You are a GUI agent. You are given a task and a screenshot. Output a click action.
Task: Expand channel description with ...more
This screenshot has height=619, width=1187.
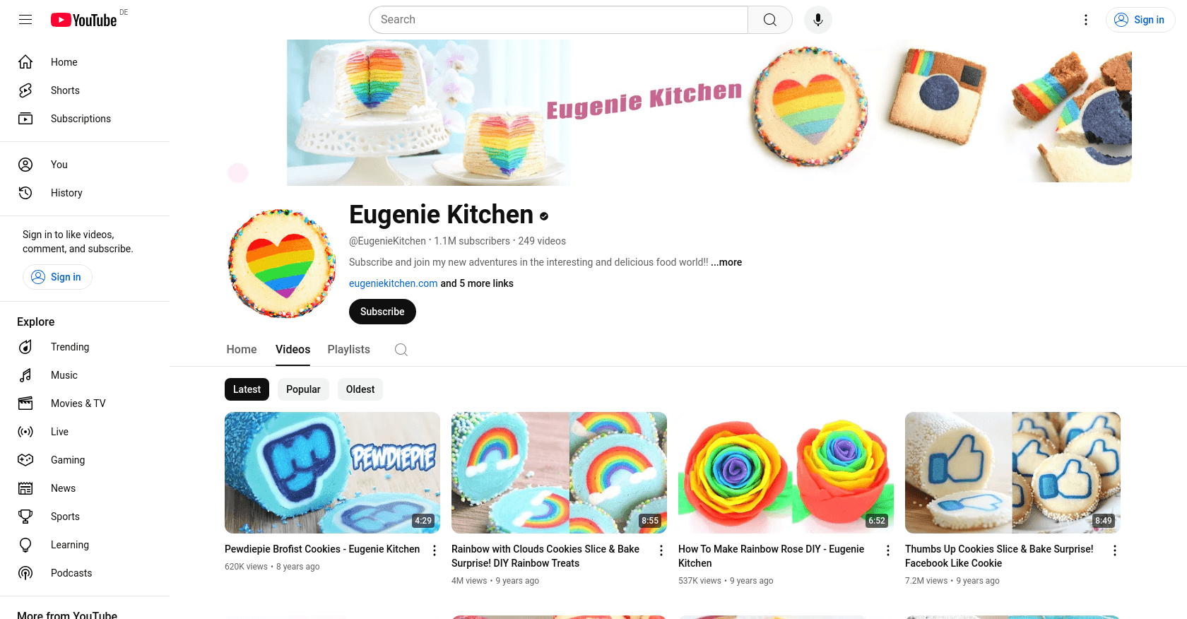coord(726,262)
